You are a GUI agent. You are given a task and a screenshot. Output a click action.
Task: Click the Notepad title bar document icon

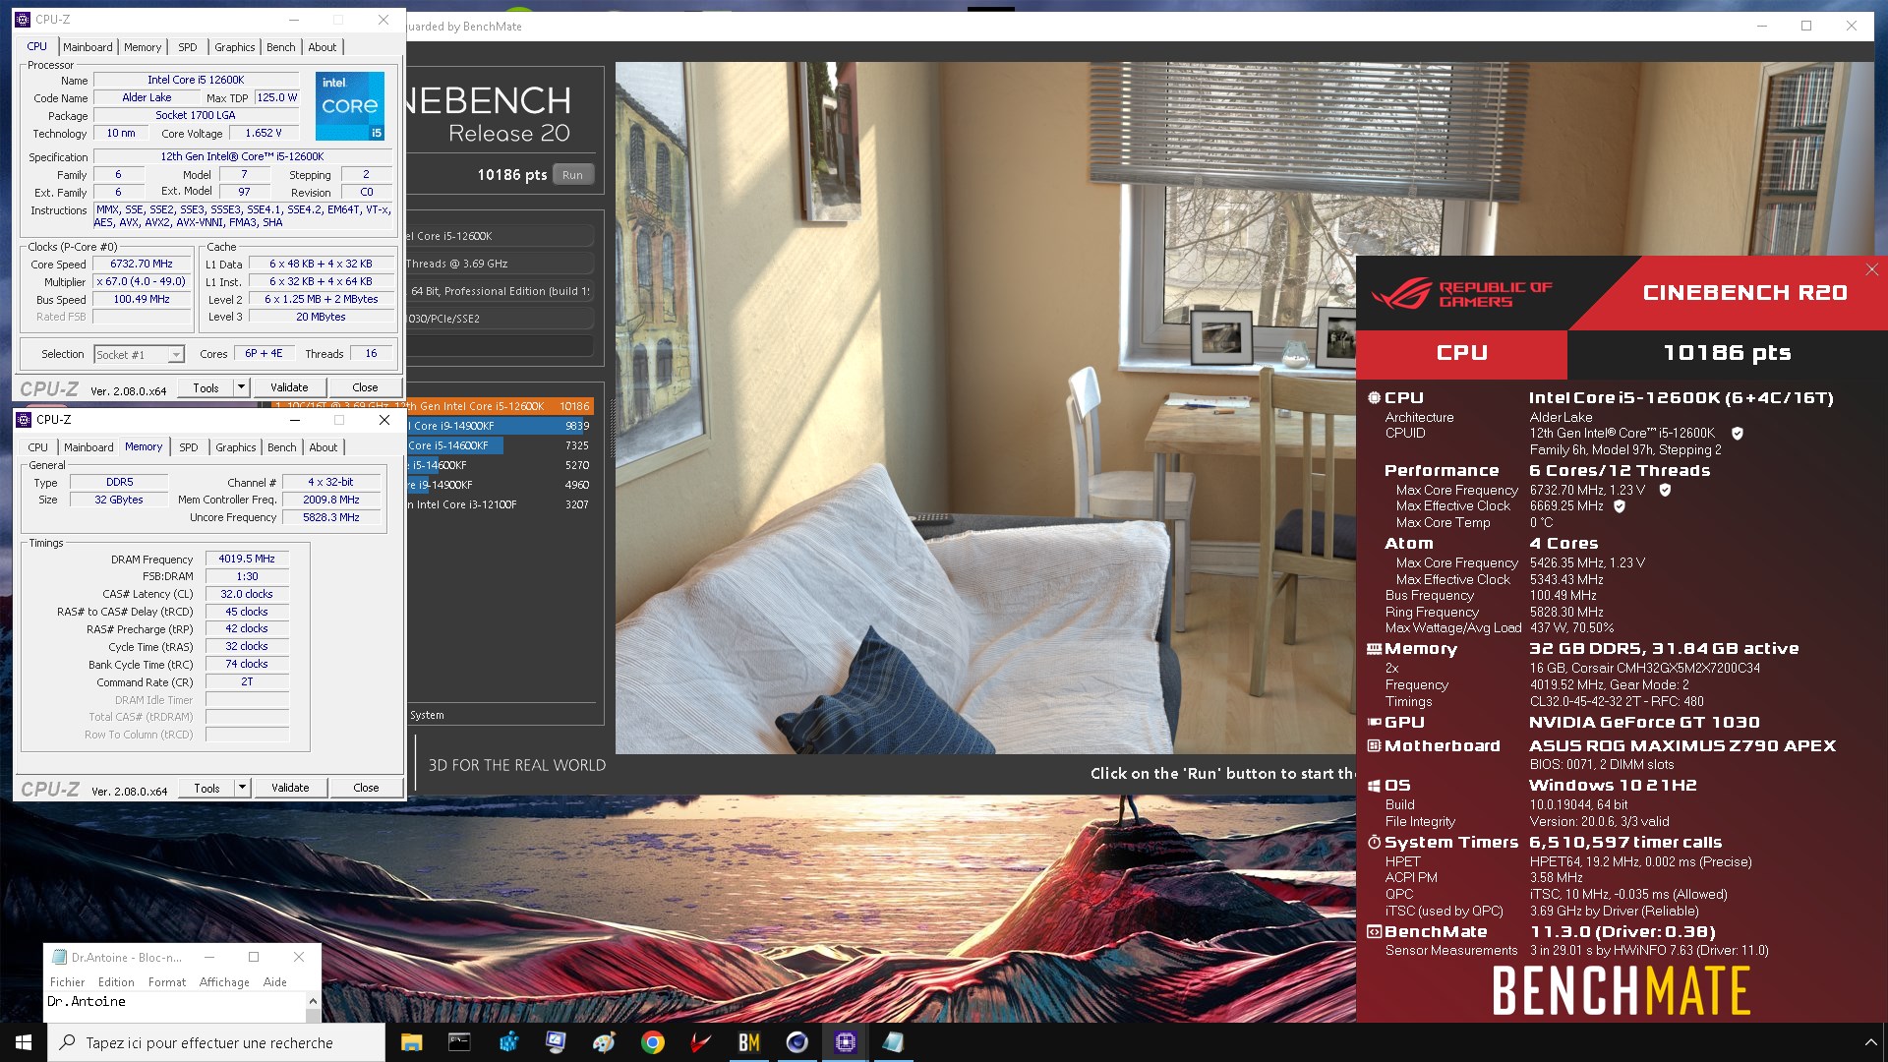click(x=59, y=957)
